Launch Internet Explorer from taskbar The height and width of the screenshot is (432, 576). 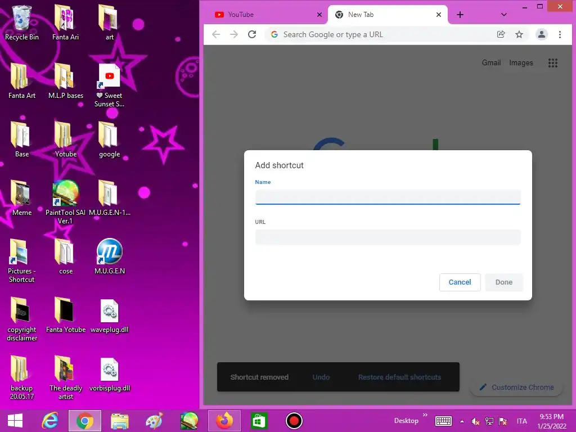tap(49, 421)
